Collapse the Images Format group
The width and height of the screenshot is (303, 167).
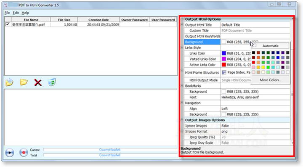pos(182,131)
